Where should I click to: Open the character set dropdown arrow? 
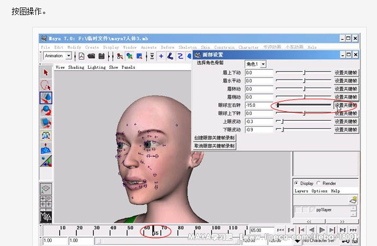[x=297, y=241]
